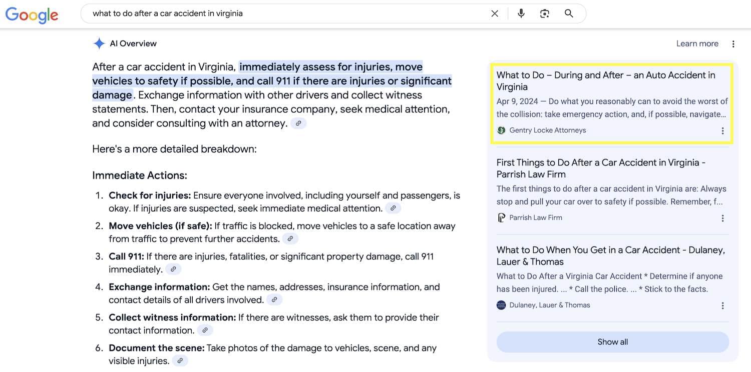Click the Learn more link
The width and height of the screenshot is (751, 372).
point(697,43)
